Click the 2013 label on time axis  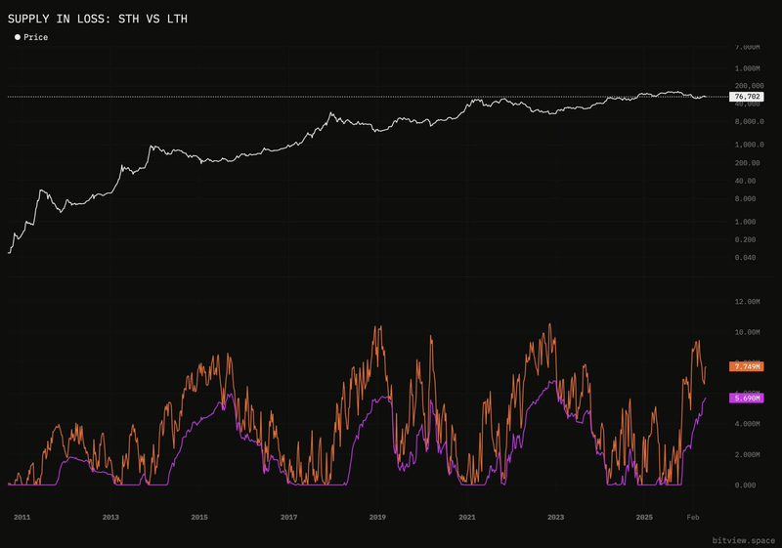tap(110, 517)
